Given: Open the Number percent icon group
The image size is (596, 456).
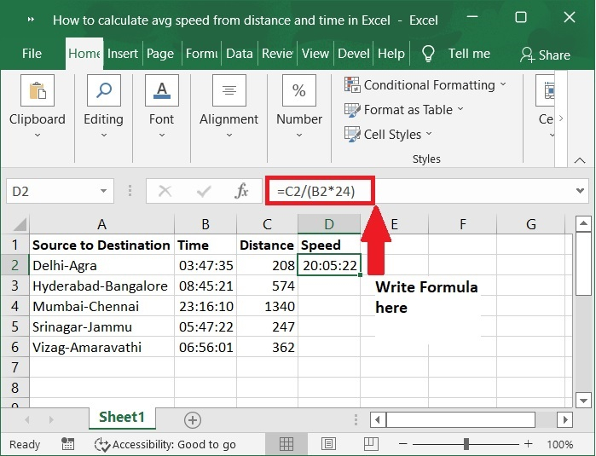Looking at the screenshot, I should coord(299,91).
